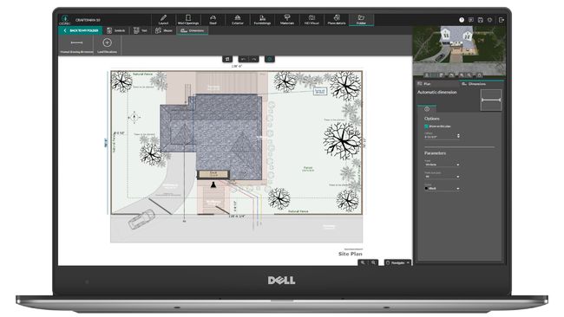Viewport: 564px width, 317px height.
Task: Switch to the Dimensions panel tab
Action: 482,84
